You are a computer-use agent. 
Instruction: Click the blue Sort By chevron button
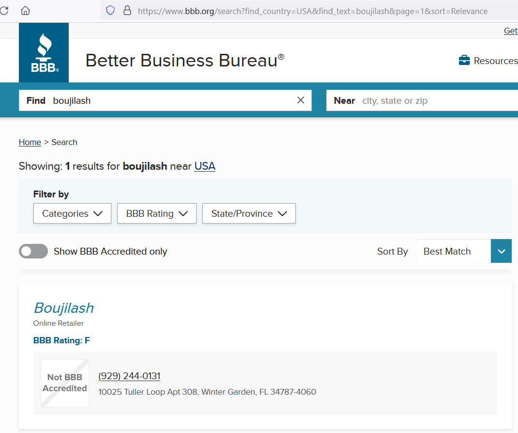(x=501, y=251)
